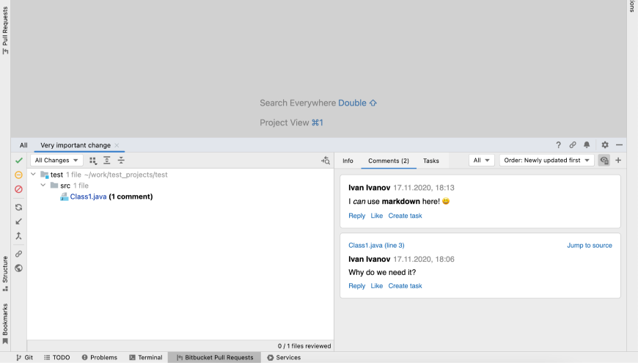Switch to the Tasks tab
The image size is (638, 363).
(431, 161)
